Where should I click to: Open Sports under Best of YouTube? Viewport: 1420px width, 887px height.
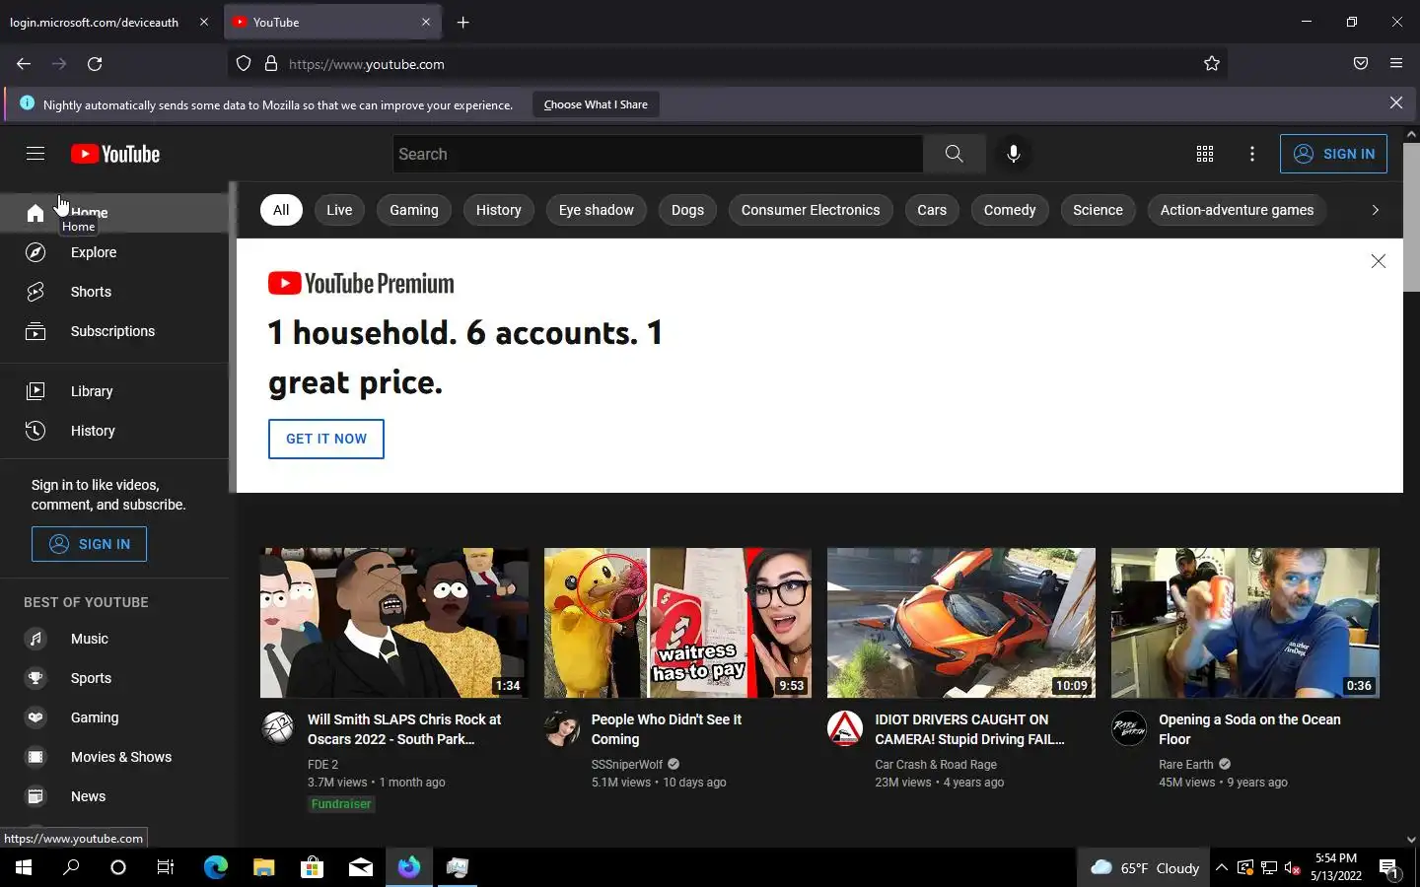point(114,678)
